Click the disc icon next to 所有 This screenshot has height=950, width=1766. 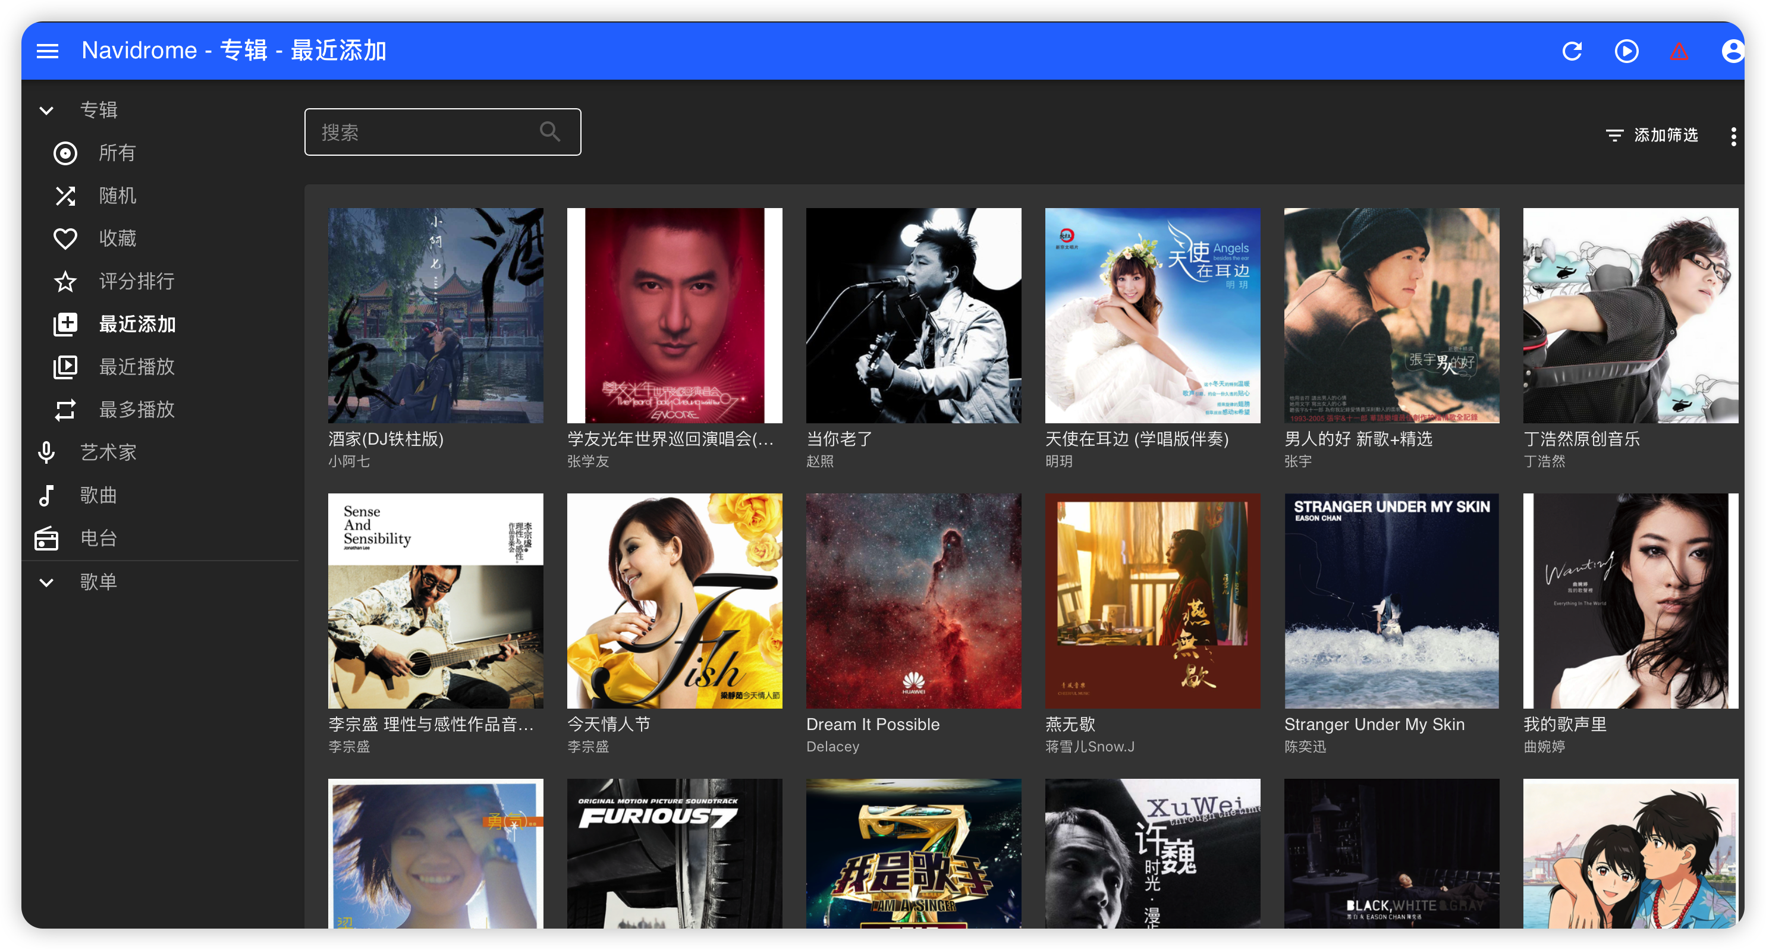pos(65,153)
